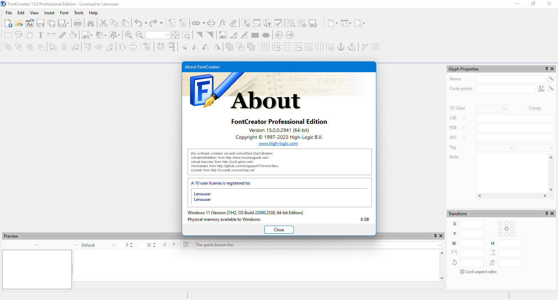Open the Tools menu

(x=78, y=13)
